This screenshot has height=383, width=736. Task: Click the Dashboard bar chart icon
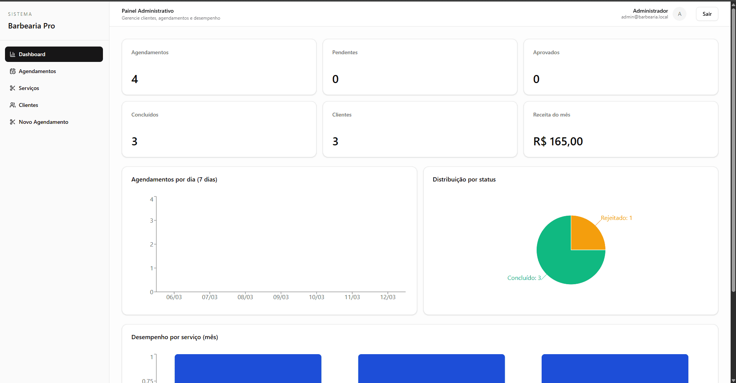[x=13, y=54]
